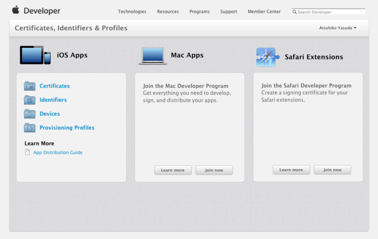Click the Identifiers folder icon

(x=30, y=100)
